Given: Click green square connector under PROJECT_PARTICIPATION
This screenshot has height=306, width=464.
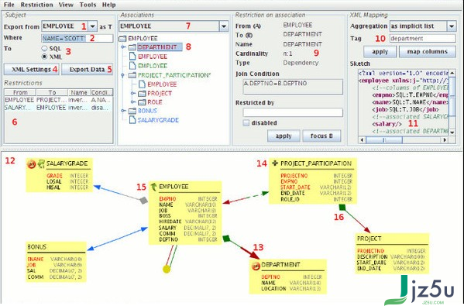Looking at the screenshot, I should pyautogui.click(x=342, y=207).
